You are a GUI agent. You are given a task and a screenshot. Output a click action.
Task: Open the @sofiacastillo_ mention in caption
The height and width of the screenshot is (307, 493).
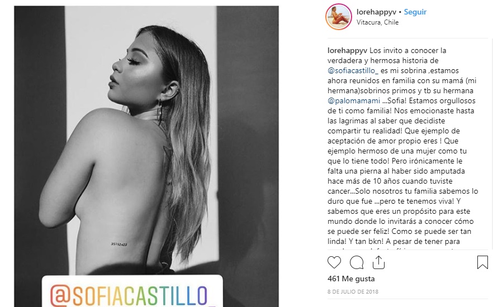click(353, 71)
